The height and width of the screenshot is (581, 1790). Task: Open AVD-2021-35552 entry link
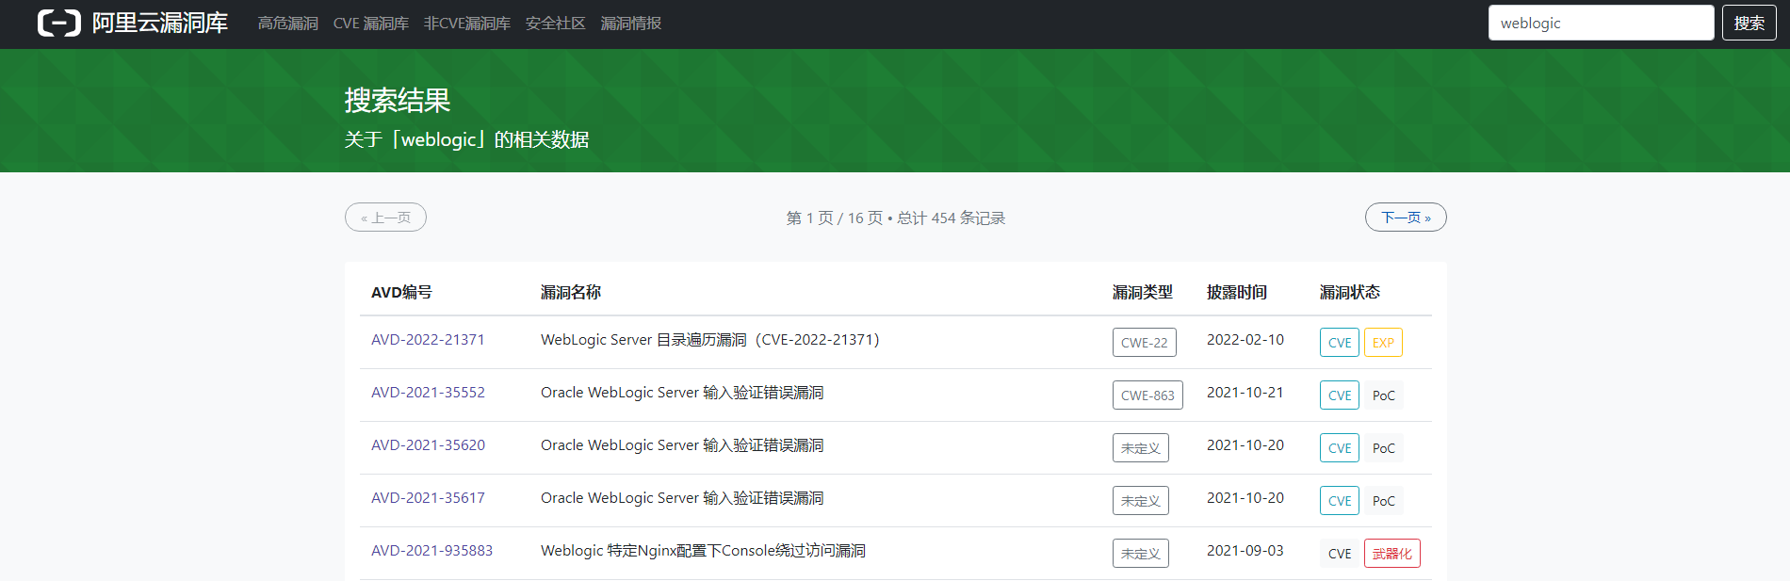(428, 393)
